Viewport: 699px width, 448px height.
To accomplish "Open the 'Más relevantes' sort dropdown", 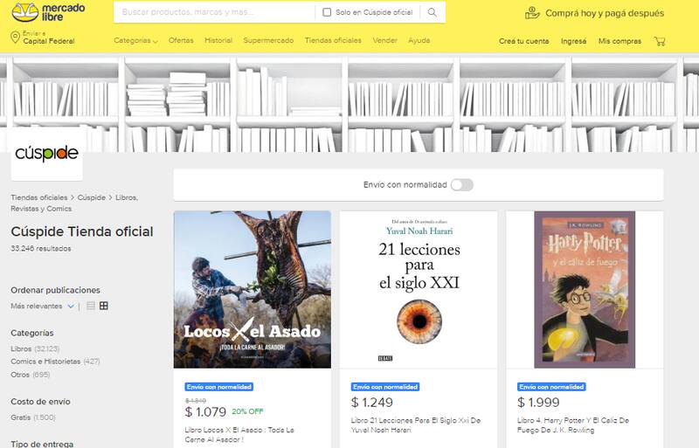I will pyautogui.click(x=41, y=307).
